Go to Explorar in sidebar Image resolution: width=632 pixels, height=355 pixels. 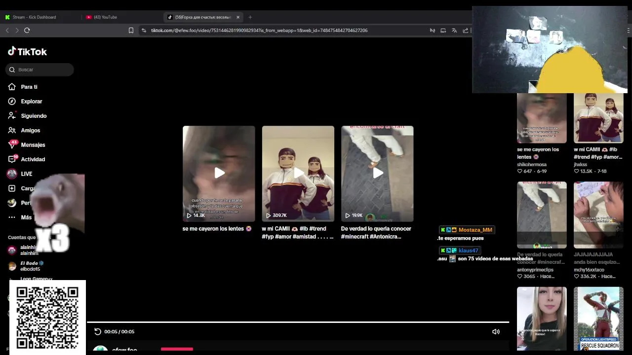point(31,101)
